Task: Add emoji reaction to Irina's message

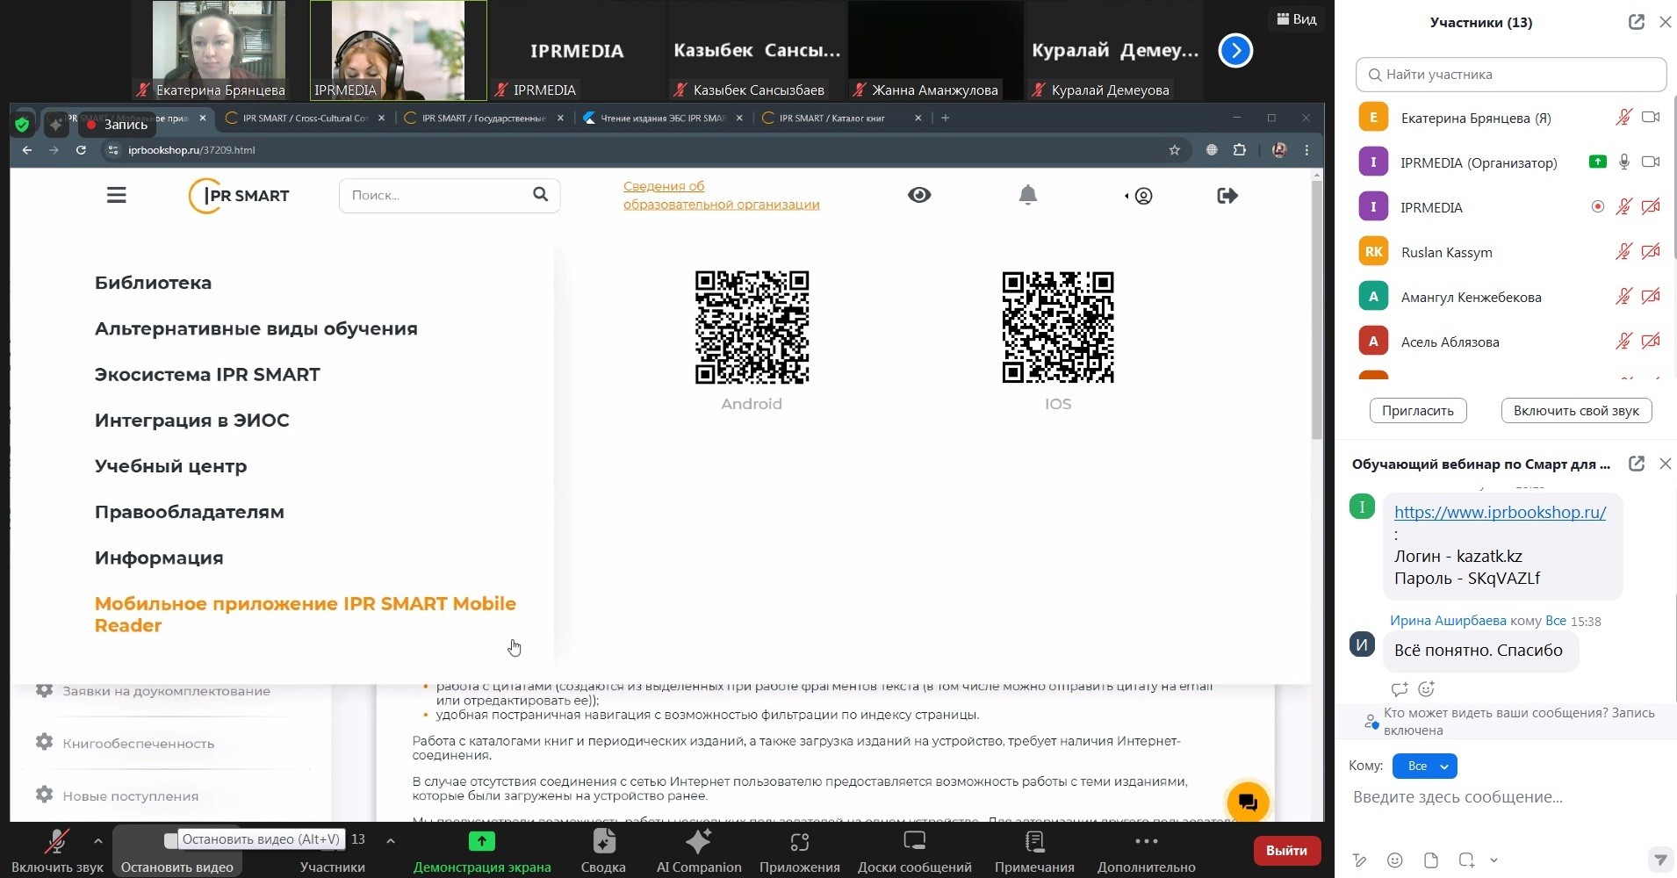Action: [1426, 689]
